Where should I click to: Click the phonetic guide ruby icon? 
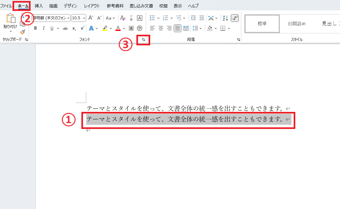pyautogui.click(x=131, y=18)
